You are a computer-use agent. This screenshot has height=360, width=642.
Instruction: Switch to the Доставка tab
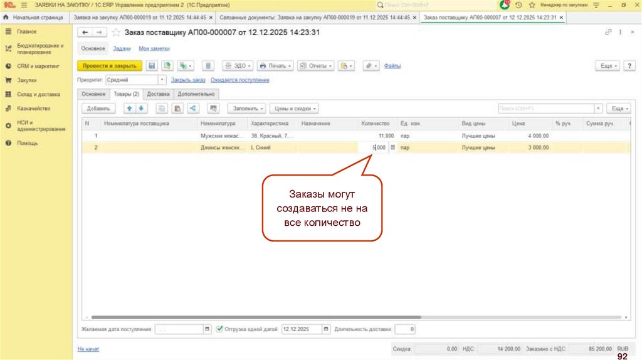coord(158,94)
